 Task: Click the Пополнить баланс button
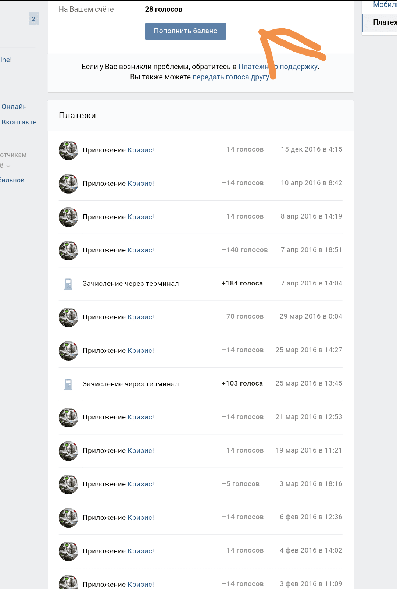[185, 31]
